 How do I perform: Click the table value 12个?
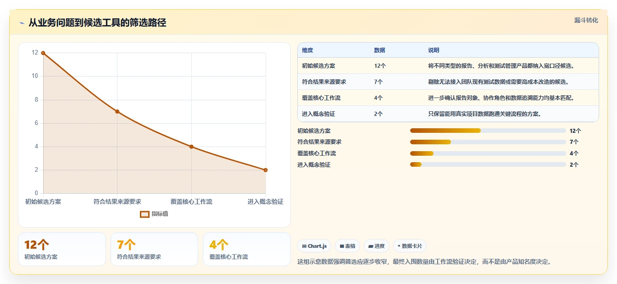(380, 66)
